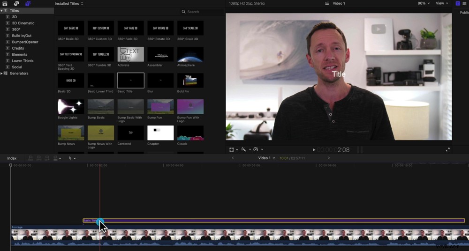Select the Boogie Lights title thumbnail

pos(71,107)
